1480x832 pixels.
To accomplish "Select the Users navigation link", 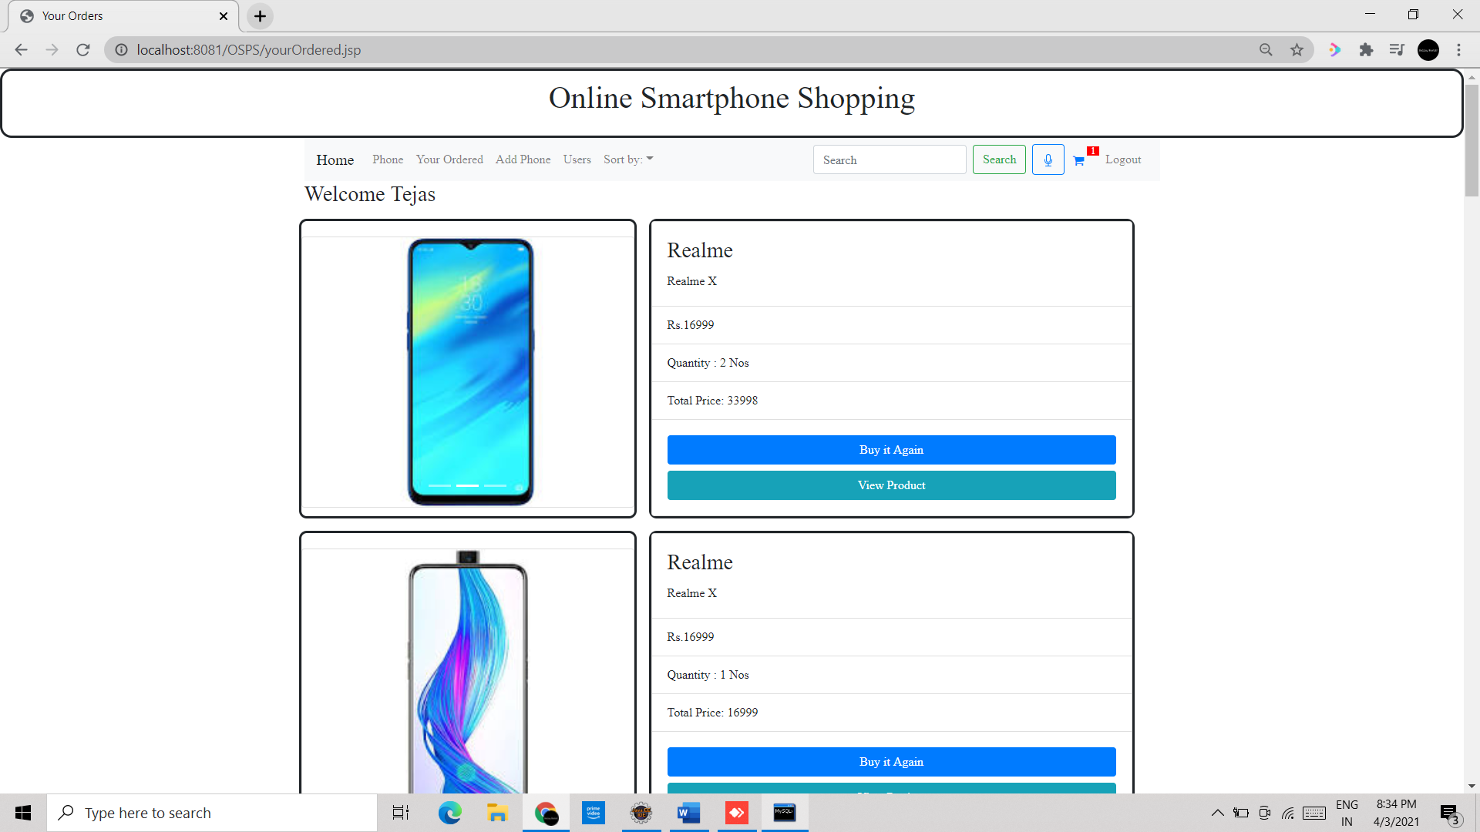I will [x=577, y=159].
